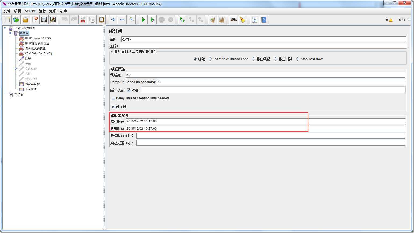
Task: Open the 选项 menu
Action: [x=53, y=11]
